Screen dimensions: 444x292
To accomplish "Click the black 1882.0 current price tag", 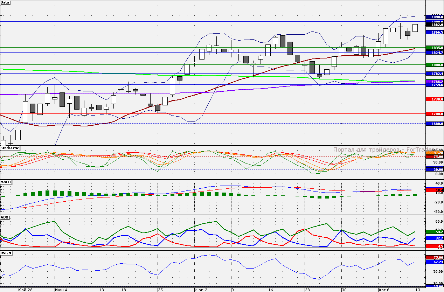I will click(434, 25).
